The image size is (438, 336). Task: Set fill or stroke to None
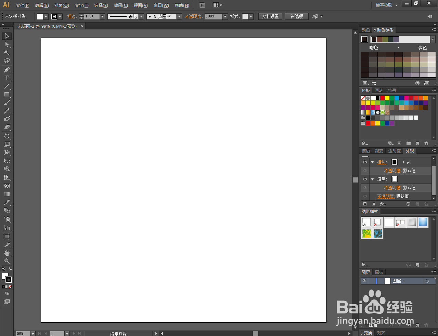pyautogui.click(x=10, y=287)
